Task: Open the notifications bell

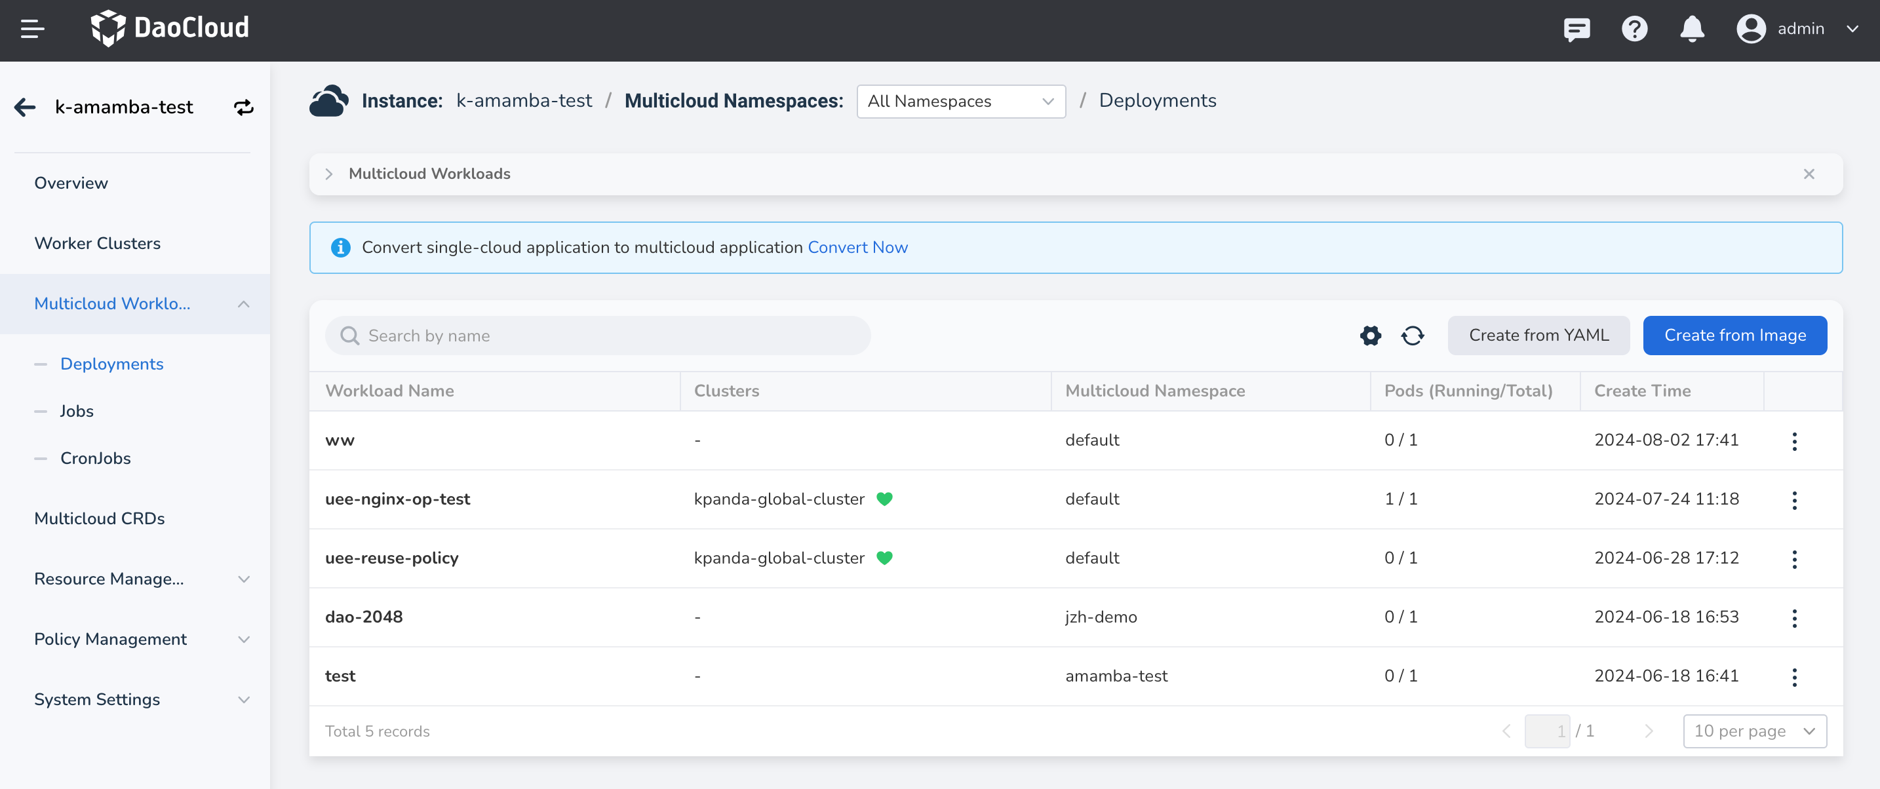Action: click(1692, 29)
